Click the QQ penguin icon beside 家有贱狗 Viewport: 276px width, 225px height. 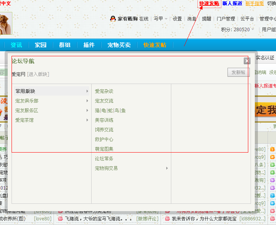coord(113,18)
